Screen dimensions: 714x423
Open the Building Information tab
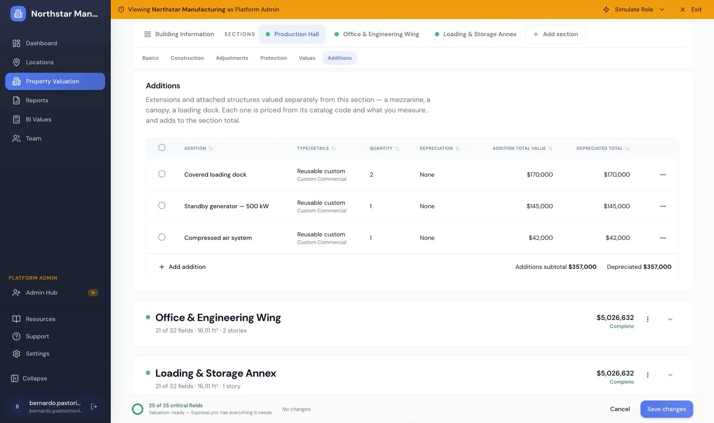pos(179,34)
